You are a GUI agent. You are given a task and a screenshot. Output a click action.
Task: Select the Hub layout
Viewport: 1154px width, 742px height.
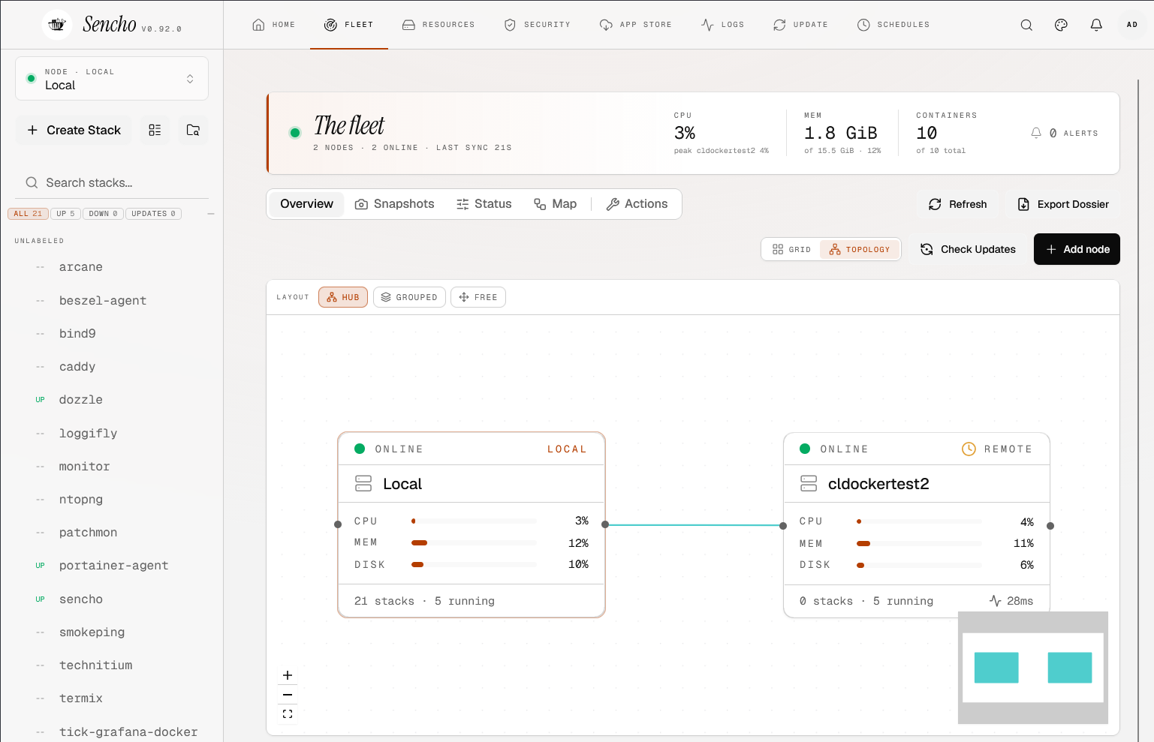click(x=343, y=297)
